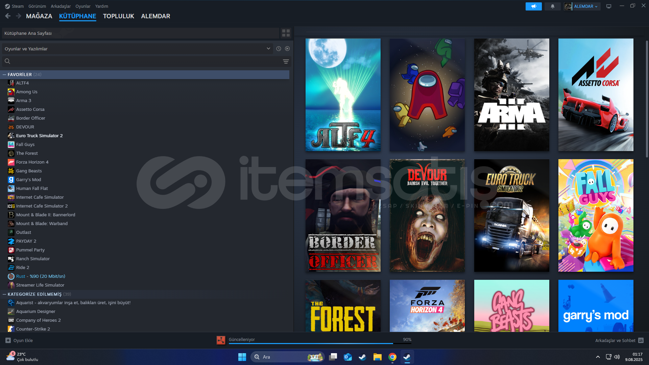Open the taskbar volume icon
649x365 pixels.
tap(617, 357)
